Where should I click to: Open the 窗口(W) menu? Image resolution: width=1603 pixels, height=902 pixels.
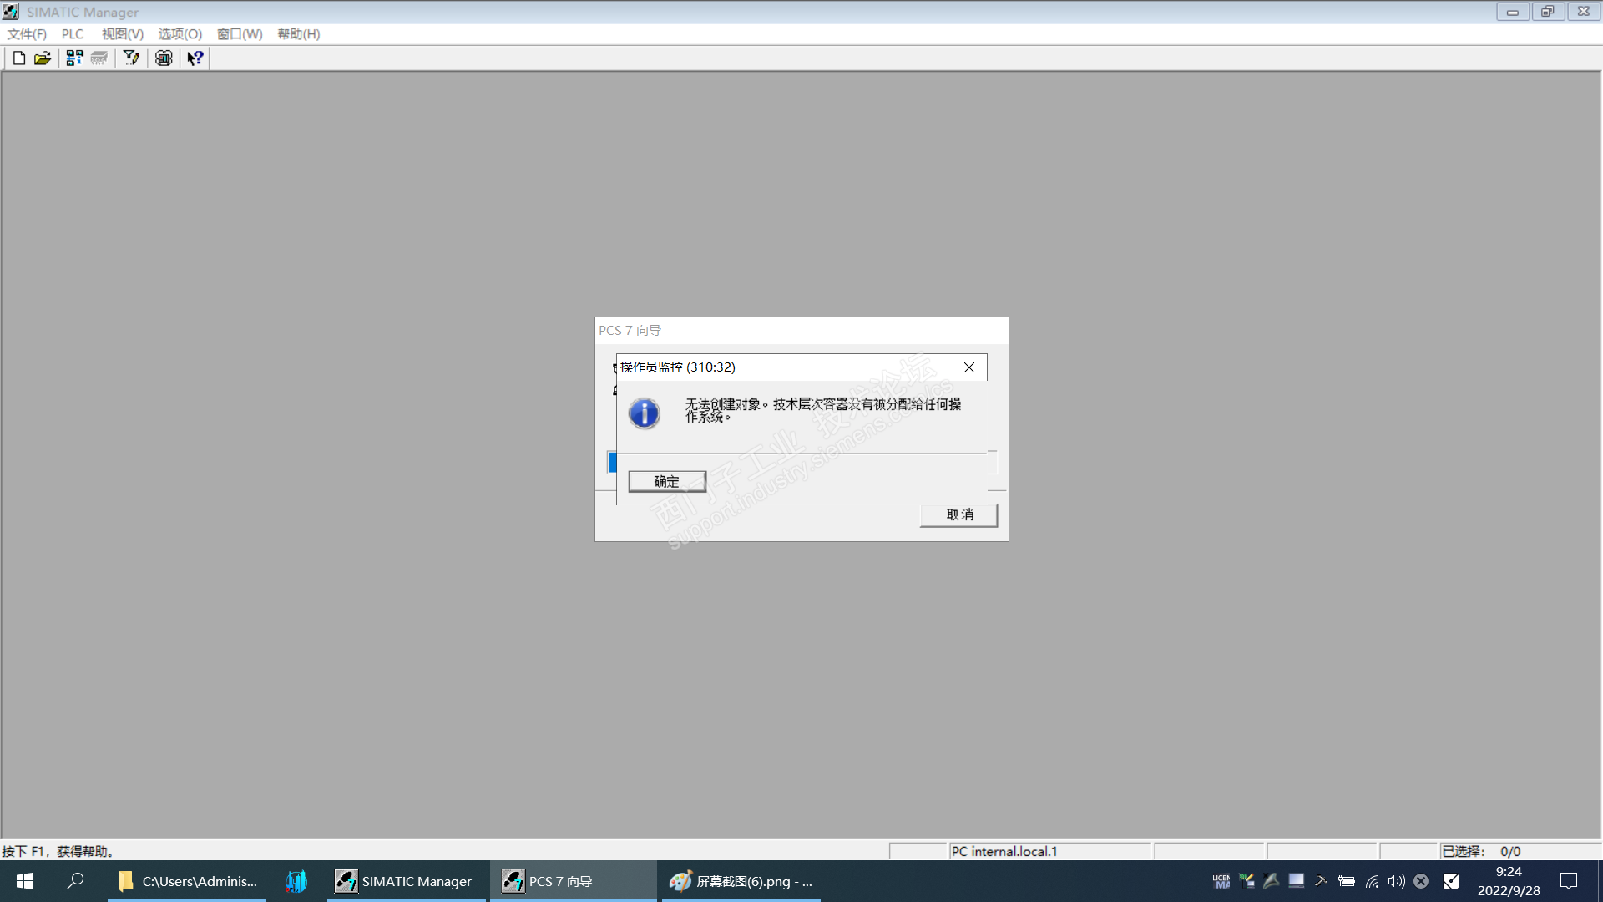240,34
